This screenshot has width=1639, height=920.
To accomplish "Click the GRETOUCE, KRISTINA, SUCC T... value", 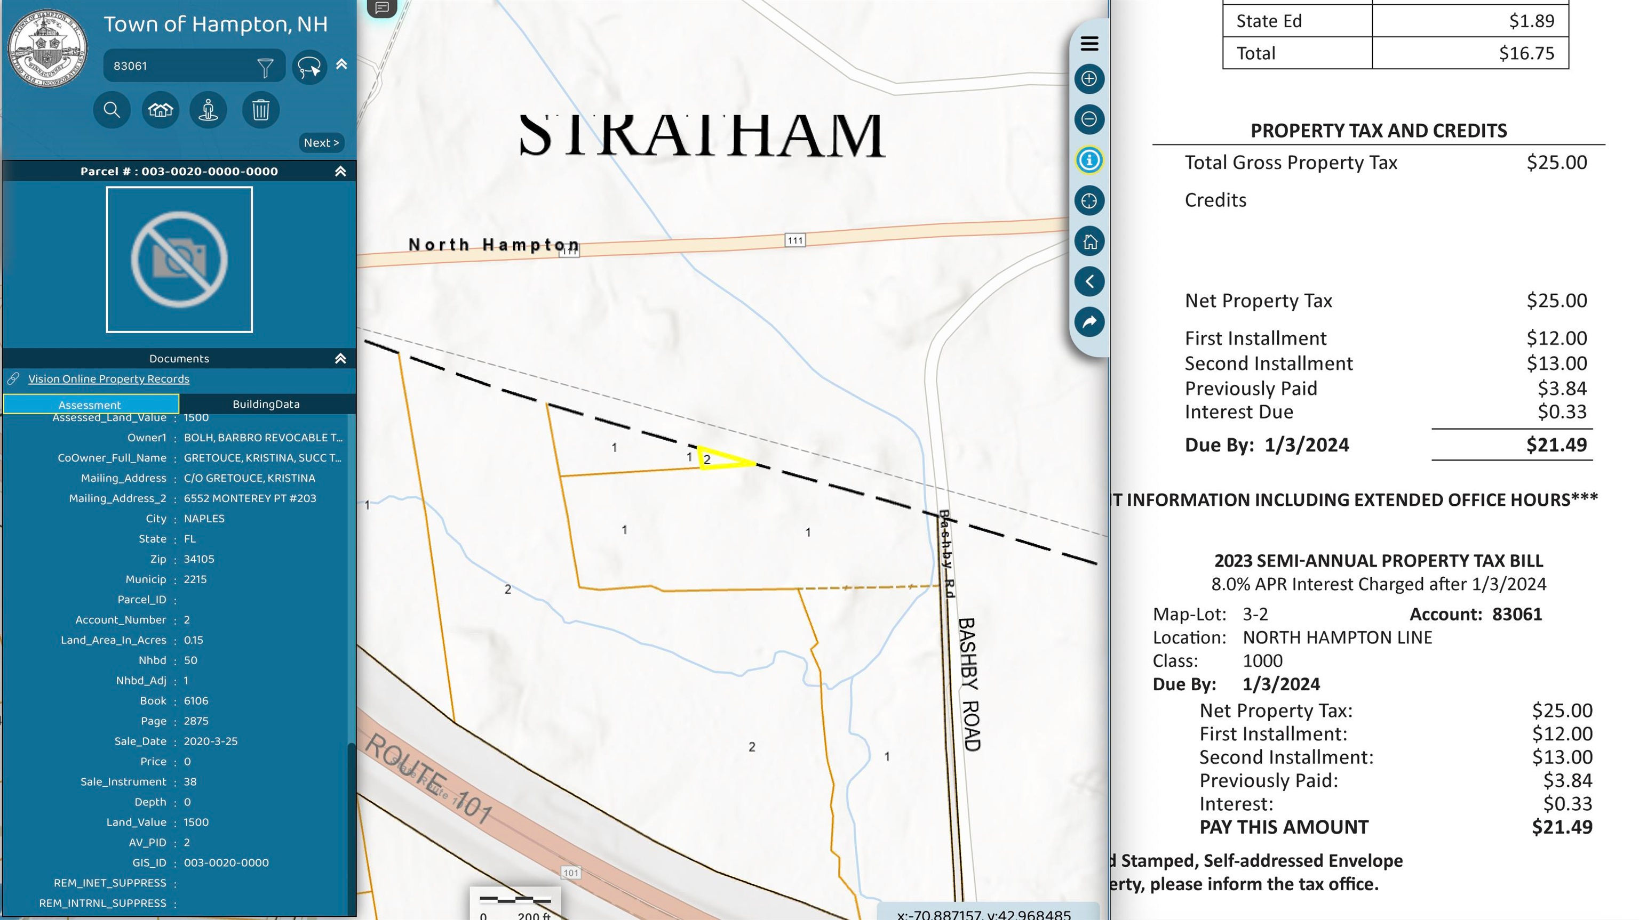I will (262, 458).
